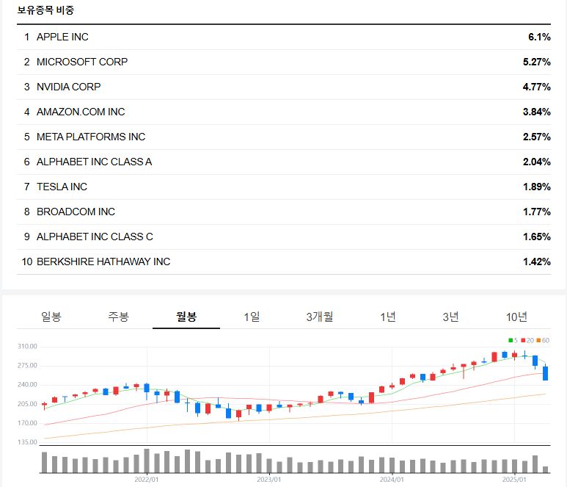Click the 1.77% weight value
This screenshot has height=487, width=567.
[537, 212]
